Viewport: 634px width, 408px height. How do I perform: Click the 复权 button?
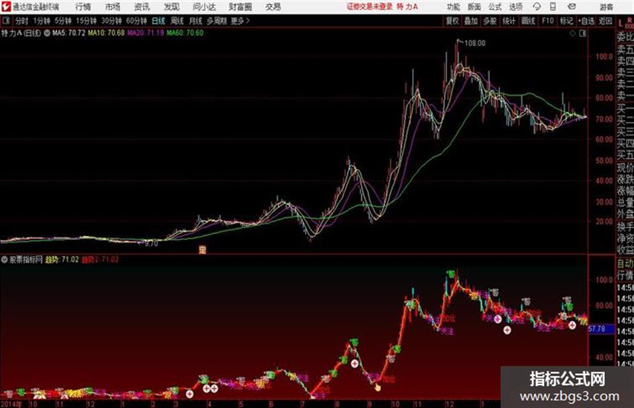point(452,21)
